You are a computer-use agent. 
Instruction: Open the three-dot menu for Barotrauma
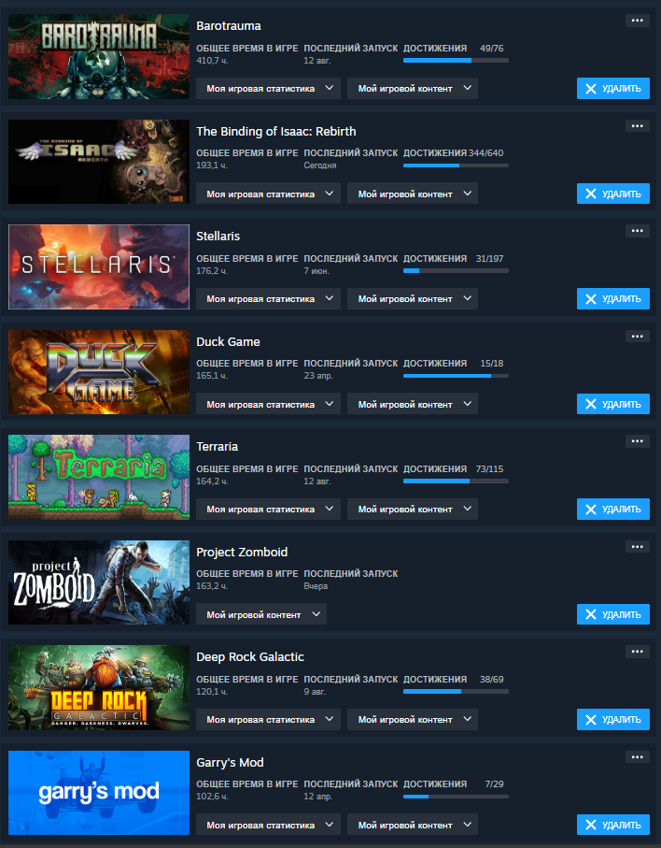(x=638, y=21)
